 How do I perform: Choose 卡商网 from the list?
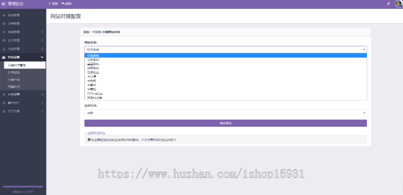pos(225,89)
